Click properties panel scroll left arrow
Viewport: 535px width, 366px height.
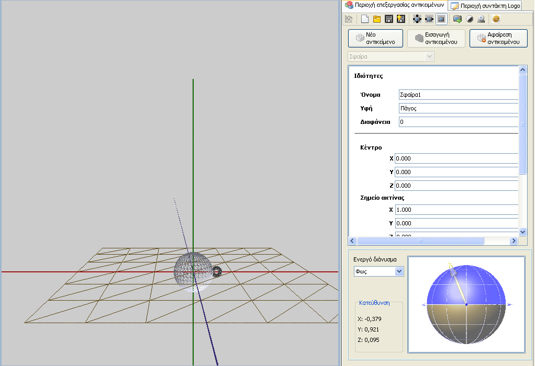(x=352, y=241)
